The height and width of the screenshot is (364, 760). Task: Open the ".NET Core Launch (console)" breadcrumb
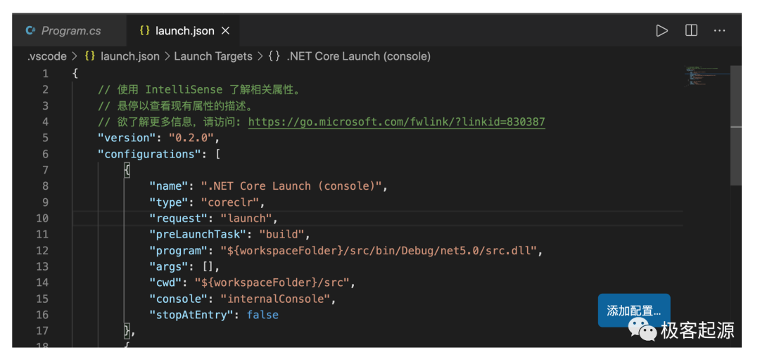(x=358, y=56)
